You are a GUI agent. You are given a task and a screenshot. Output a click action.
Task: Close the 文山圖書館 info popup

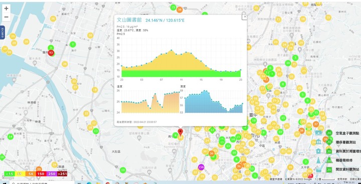pos(245,17)
